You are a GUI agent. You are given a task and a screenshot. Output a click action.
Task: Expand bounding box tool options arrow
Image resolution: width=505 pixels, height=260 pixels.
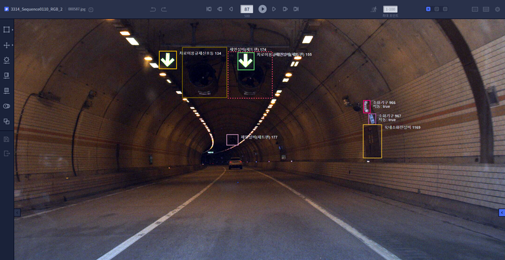point(13,30)
